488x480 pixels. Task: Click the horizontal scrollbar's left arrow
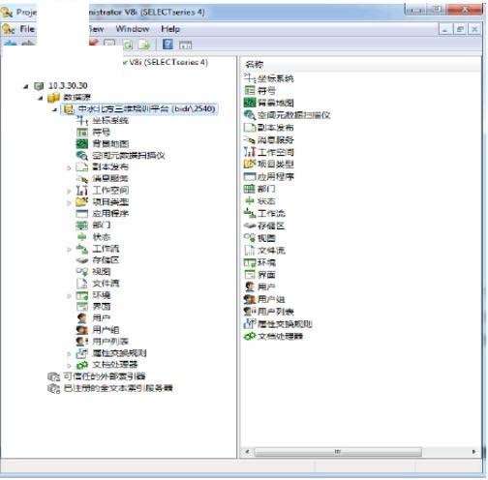247,452
